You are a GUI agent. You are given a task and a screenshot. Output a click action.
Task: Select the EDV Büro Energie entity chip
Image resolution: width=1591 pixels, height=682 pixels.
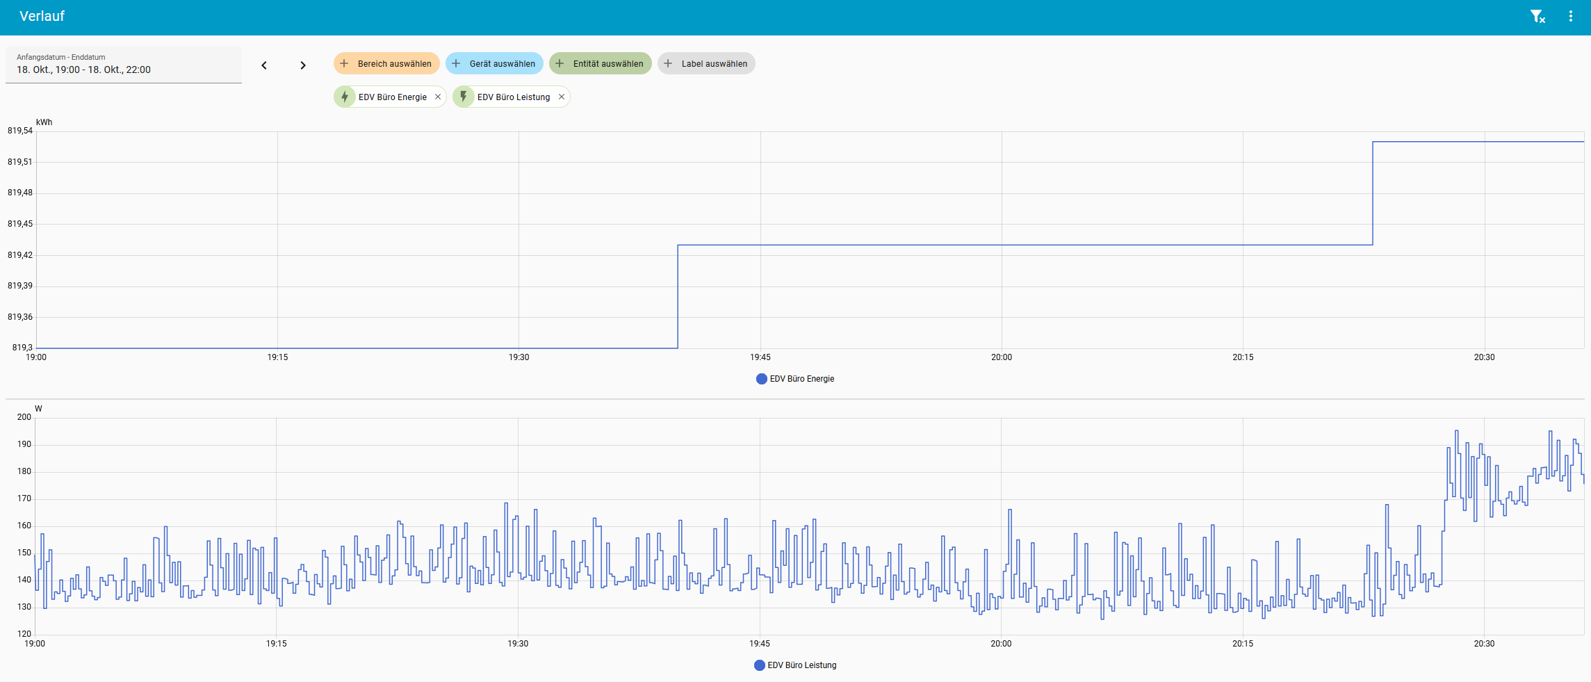[393, 97]
